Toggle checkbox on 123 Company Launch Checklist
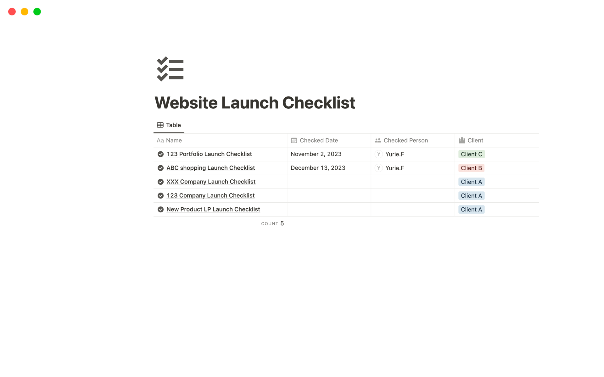The image size is (604, 377). (x=161, y=195)
